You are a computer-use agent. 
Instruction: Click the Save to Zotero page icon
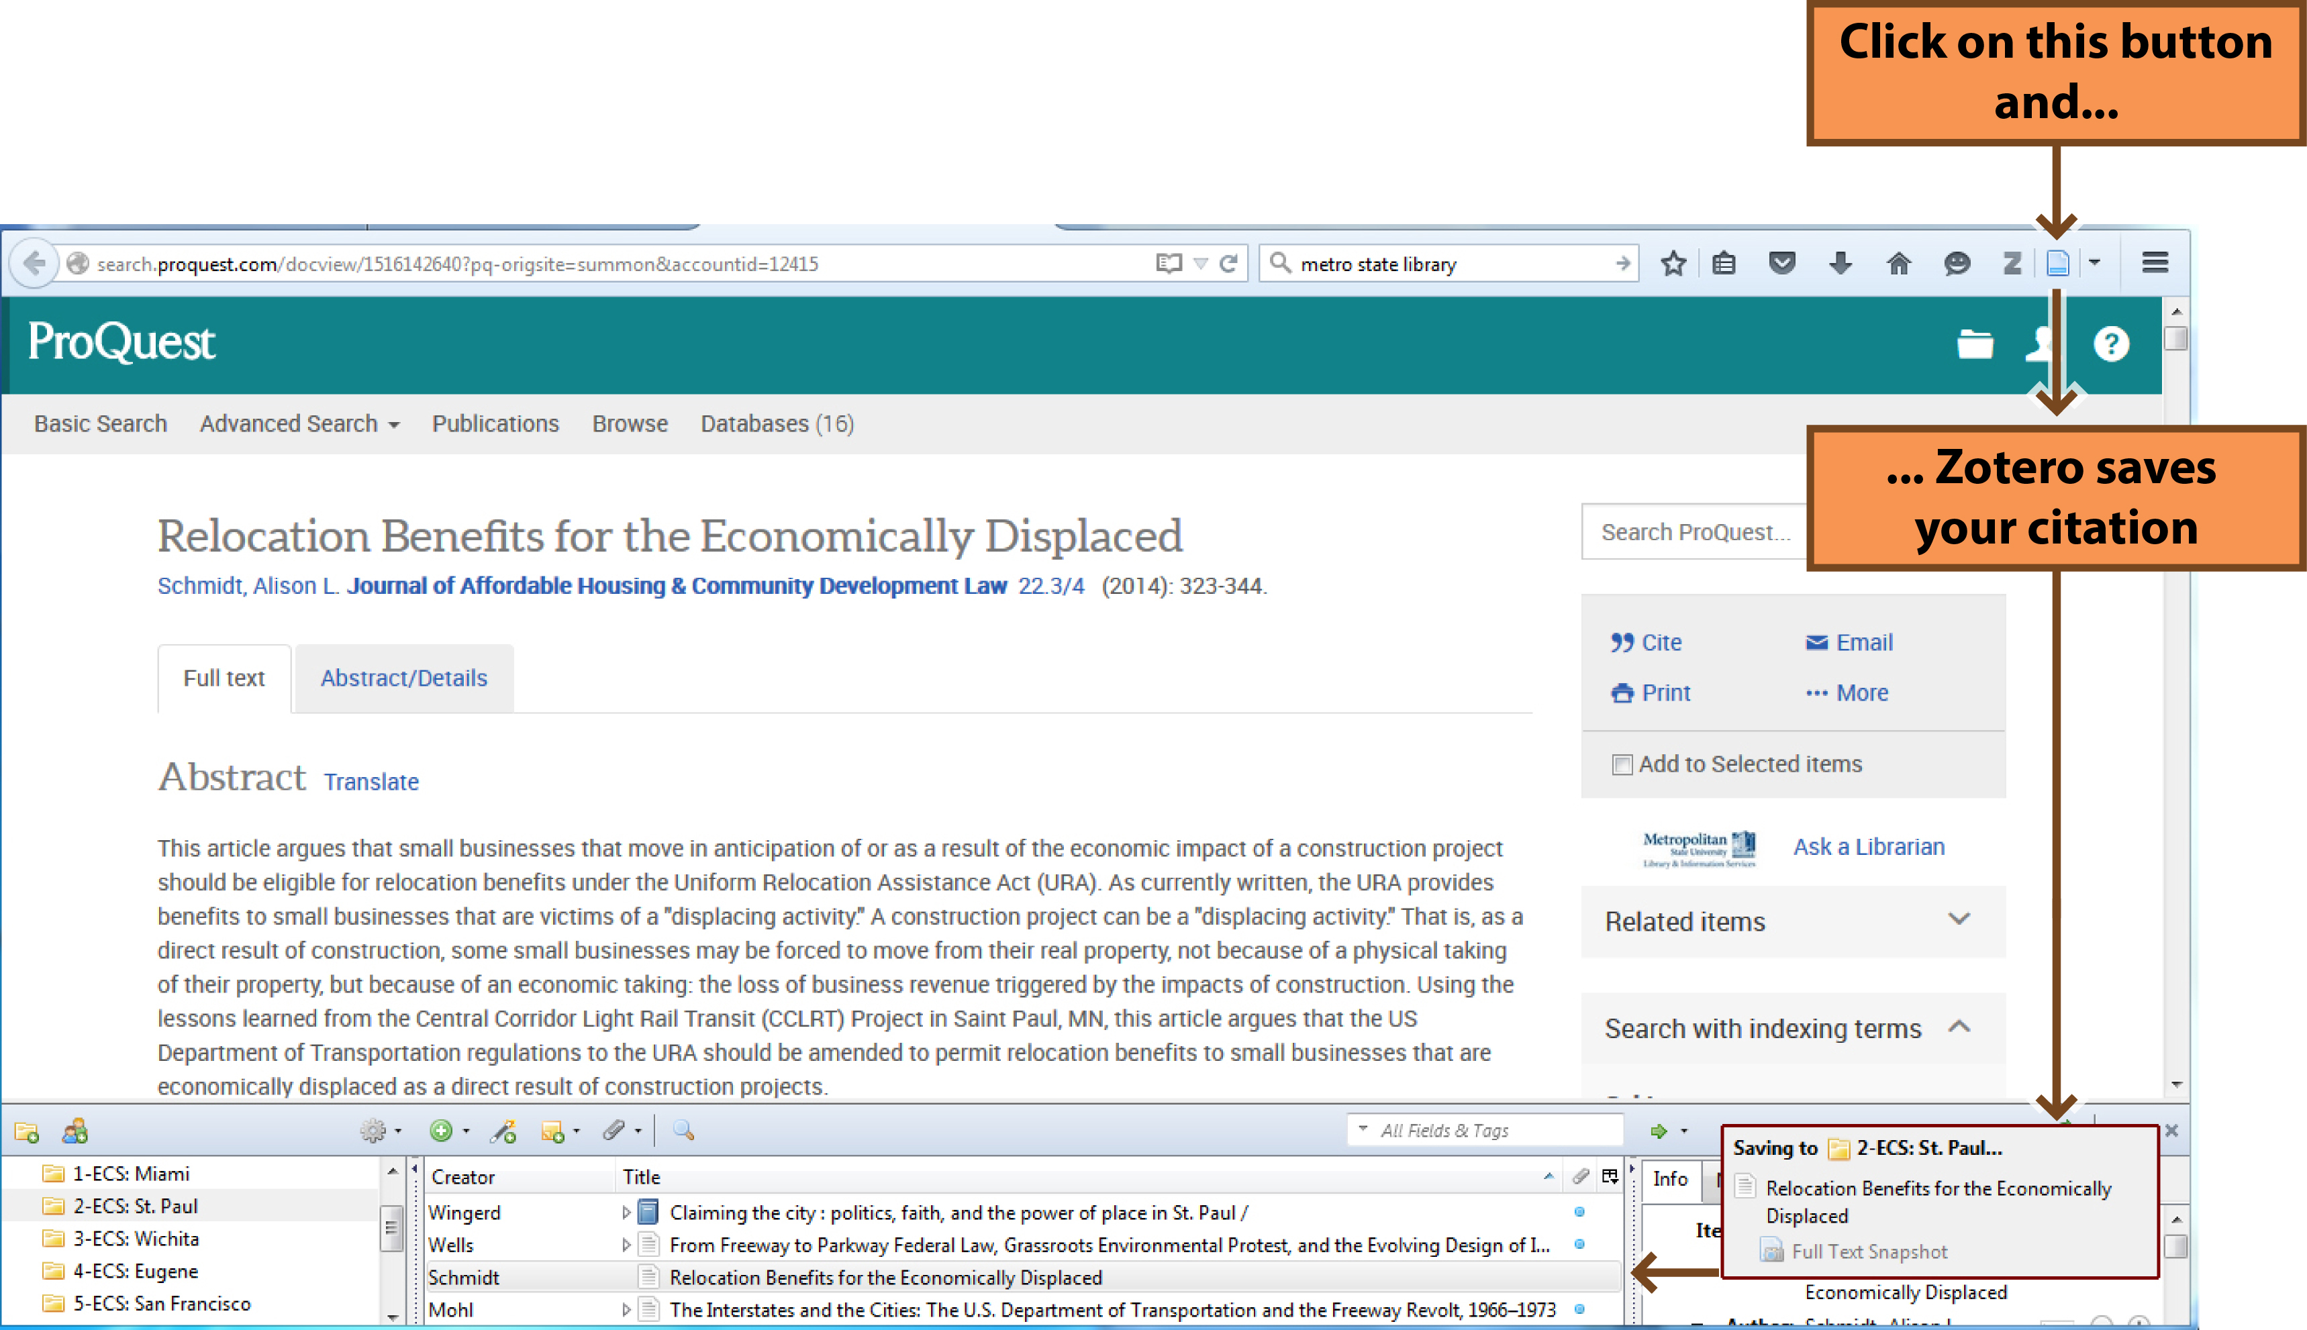coord(2057,264)
